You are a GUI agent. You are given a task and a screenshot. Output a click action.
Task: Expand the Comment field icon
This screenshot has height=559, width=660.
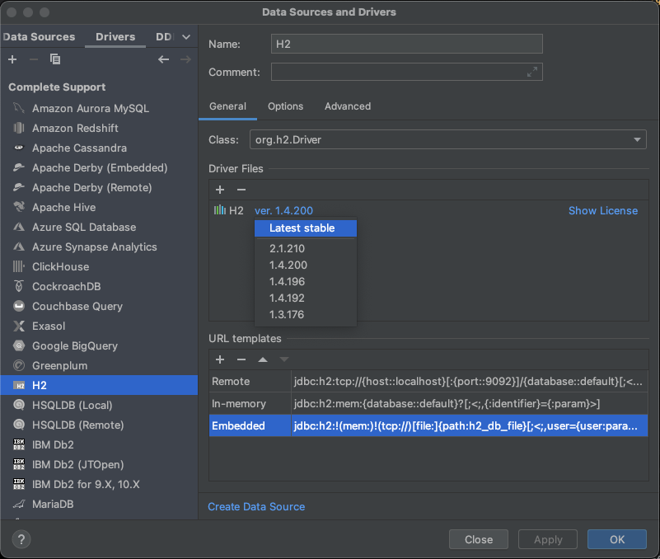[532, 73]
